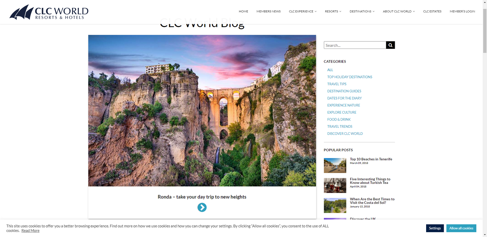This screenshot has height=237, width=487.
Task: Open the Top 10 Beaches in Tenerife thumbnail
Action: (335, 165)
